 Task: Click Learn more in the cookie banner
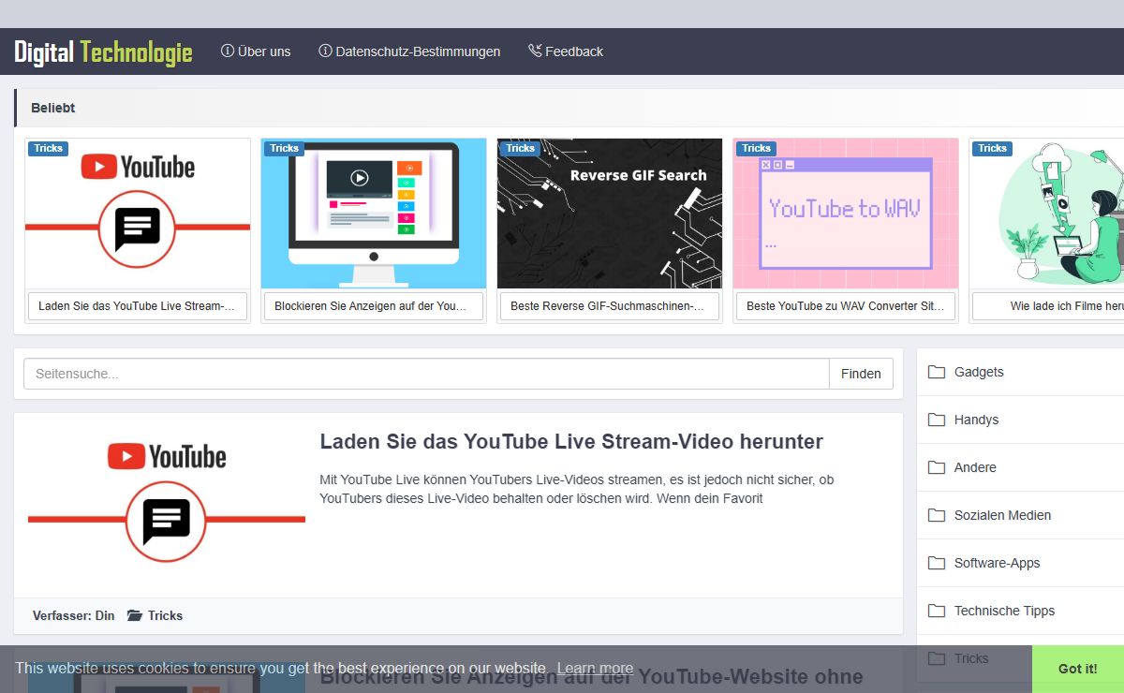(595, 669)
